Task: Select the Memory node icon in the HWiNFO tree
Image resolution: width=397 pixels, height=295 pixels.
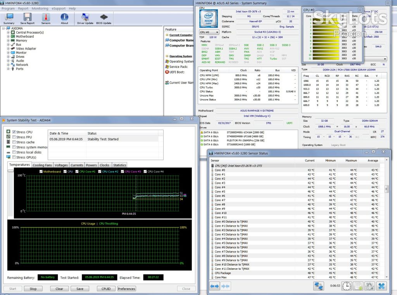Action: (x=13, y=41)
